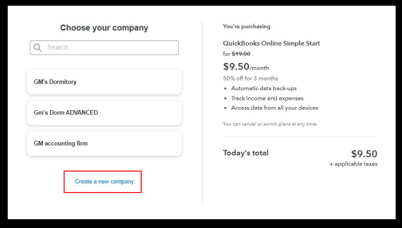Select the GM's Dormitory company
The image size is (402, 228).
pyautogui.click(x=104, y=82)
